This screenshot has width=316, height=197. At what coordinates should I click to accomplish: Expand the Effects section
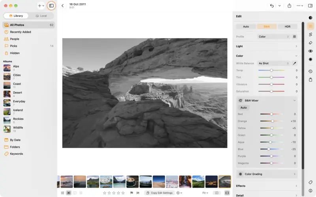pyautogui.click(x=267, y=186)
